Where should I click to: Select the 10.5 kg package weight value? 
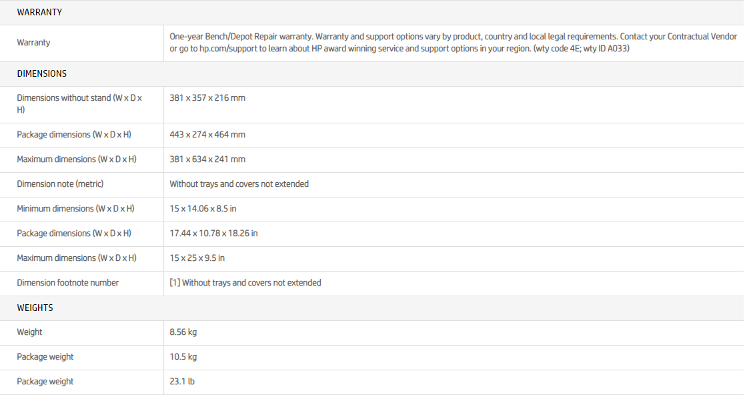(x=183, y=357)
